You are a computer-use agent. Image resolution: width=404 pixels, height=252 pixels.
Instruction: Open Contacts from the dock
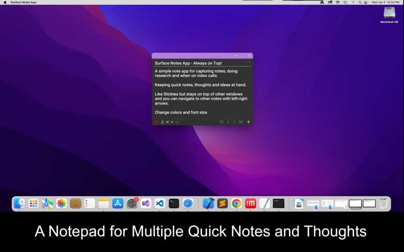(75, 204)
